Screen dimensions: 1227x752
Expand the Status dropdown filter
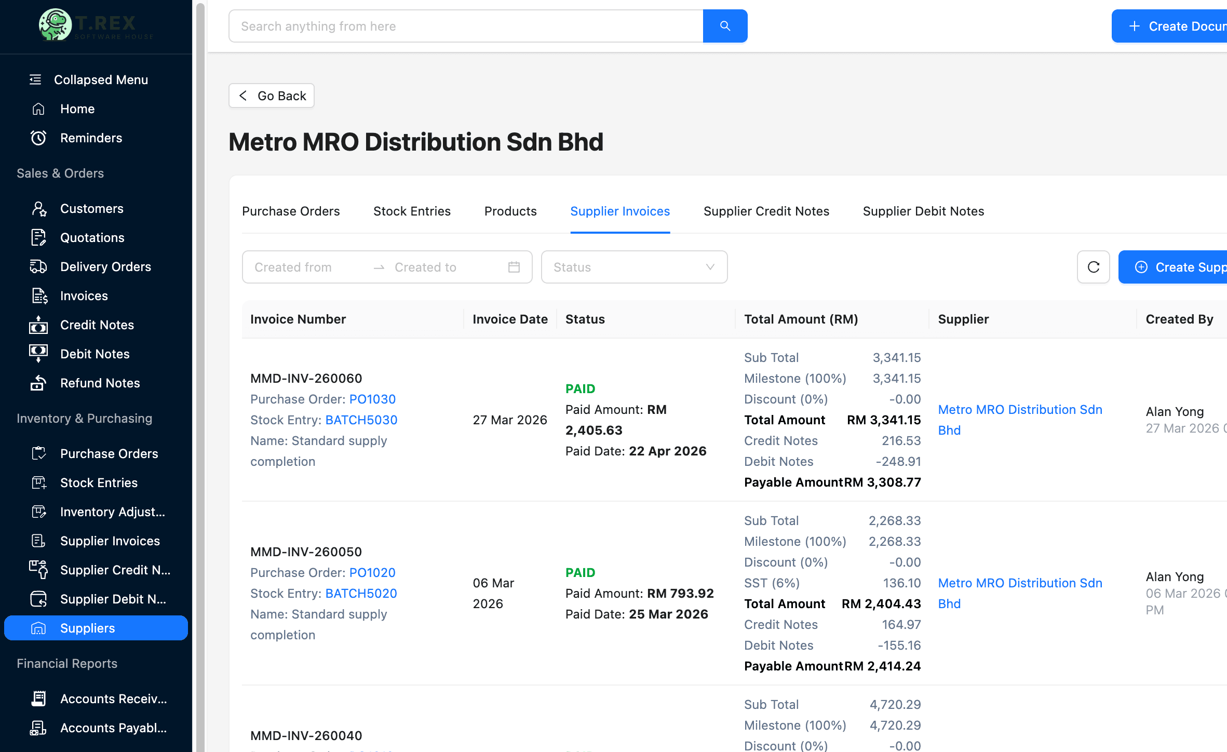tap(633, 267)
